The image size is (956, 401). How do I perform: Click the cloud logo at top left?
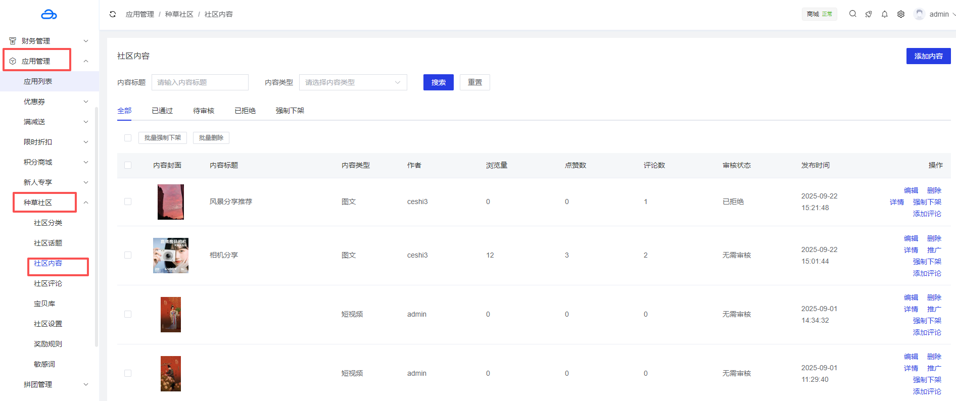coord(49,15)
